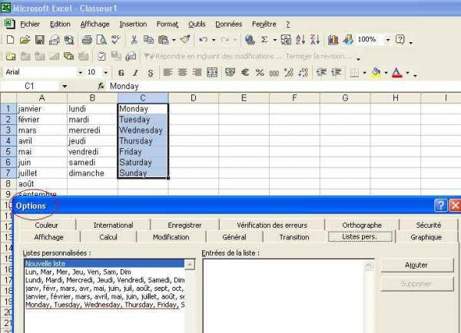
Task: Click the New workbook icon
Action: point(10,40)
